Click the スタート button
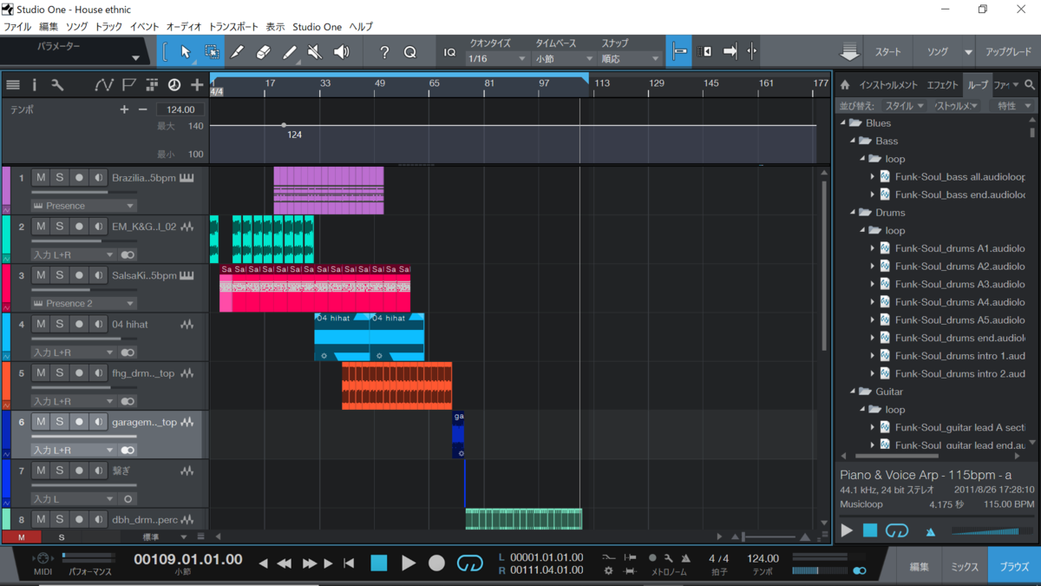Screen dimensions: 1041x586 tap(888, 52)
